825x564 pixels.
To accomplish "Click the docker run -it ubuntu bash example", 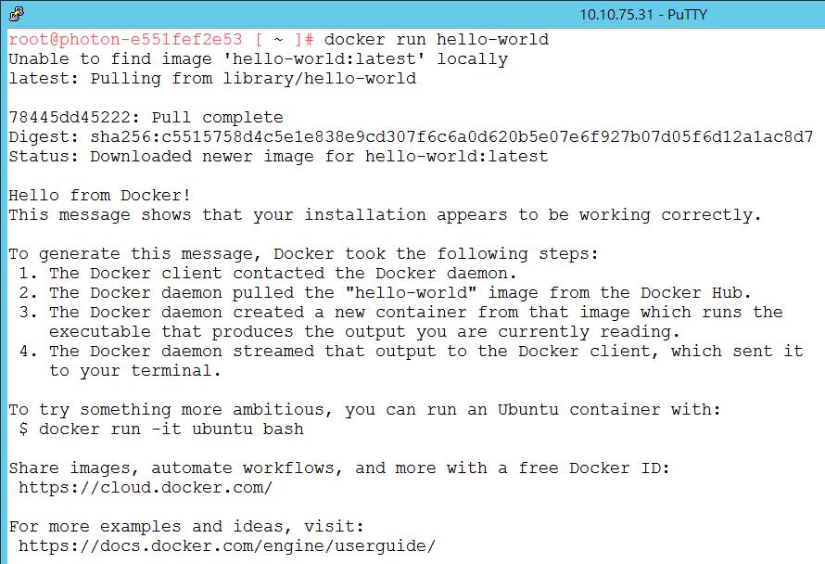I will [161, 429].
